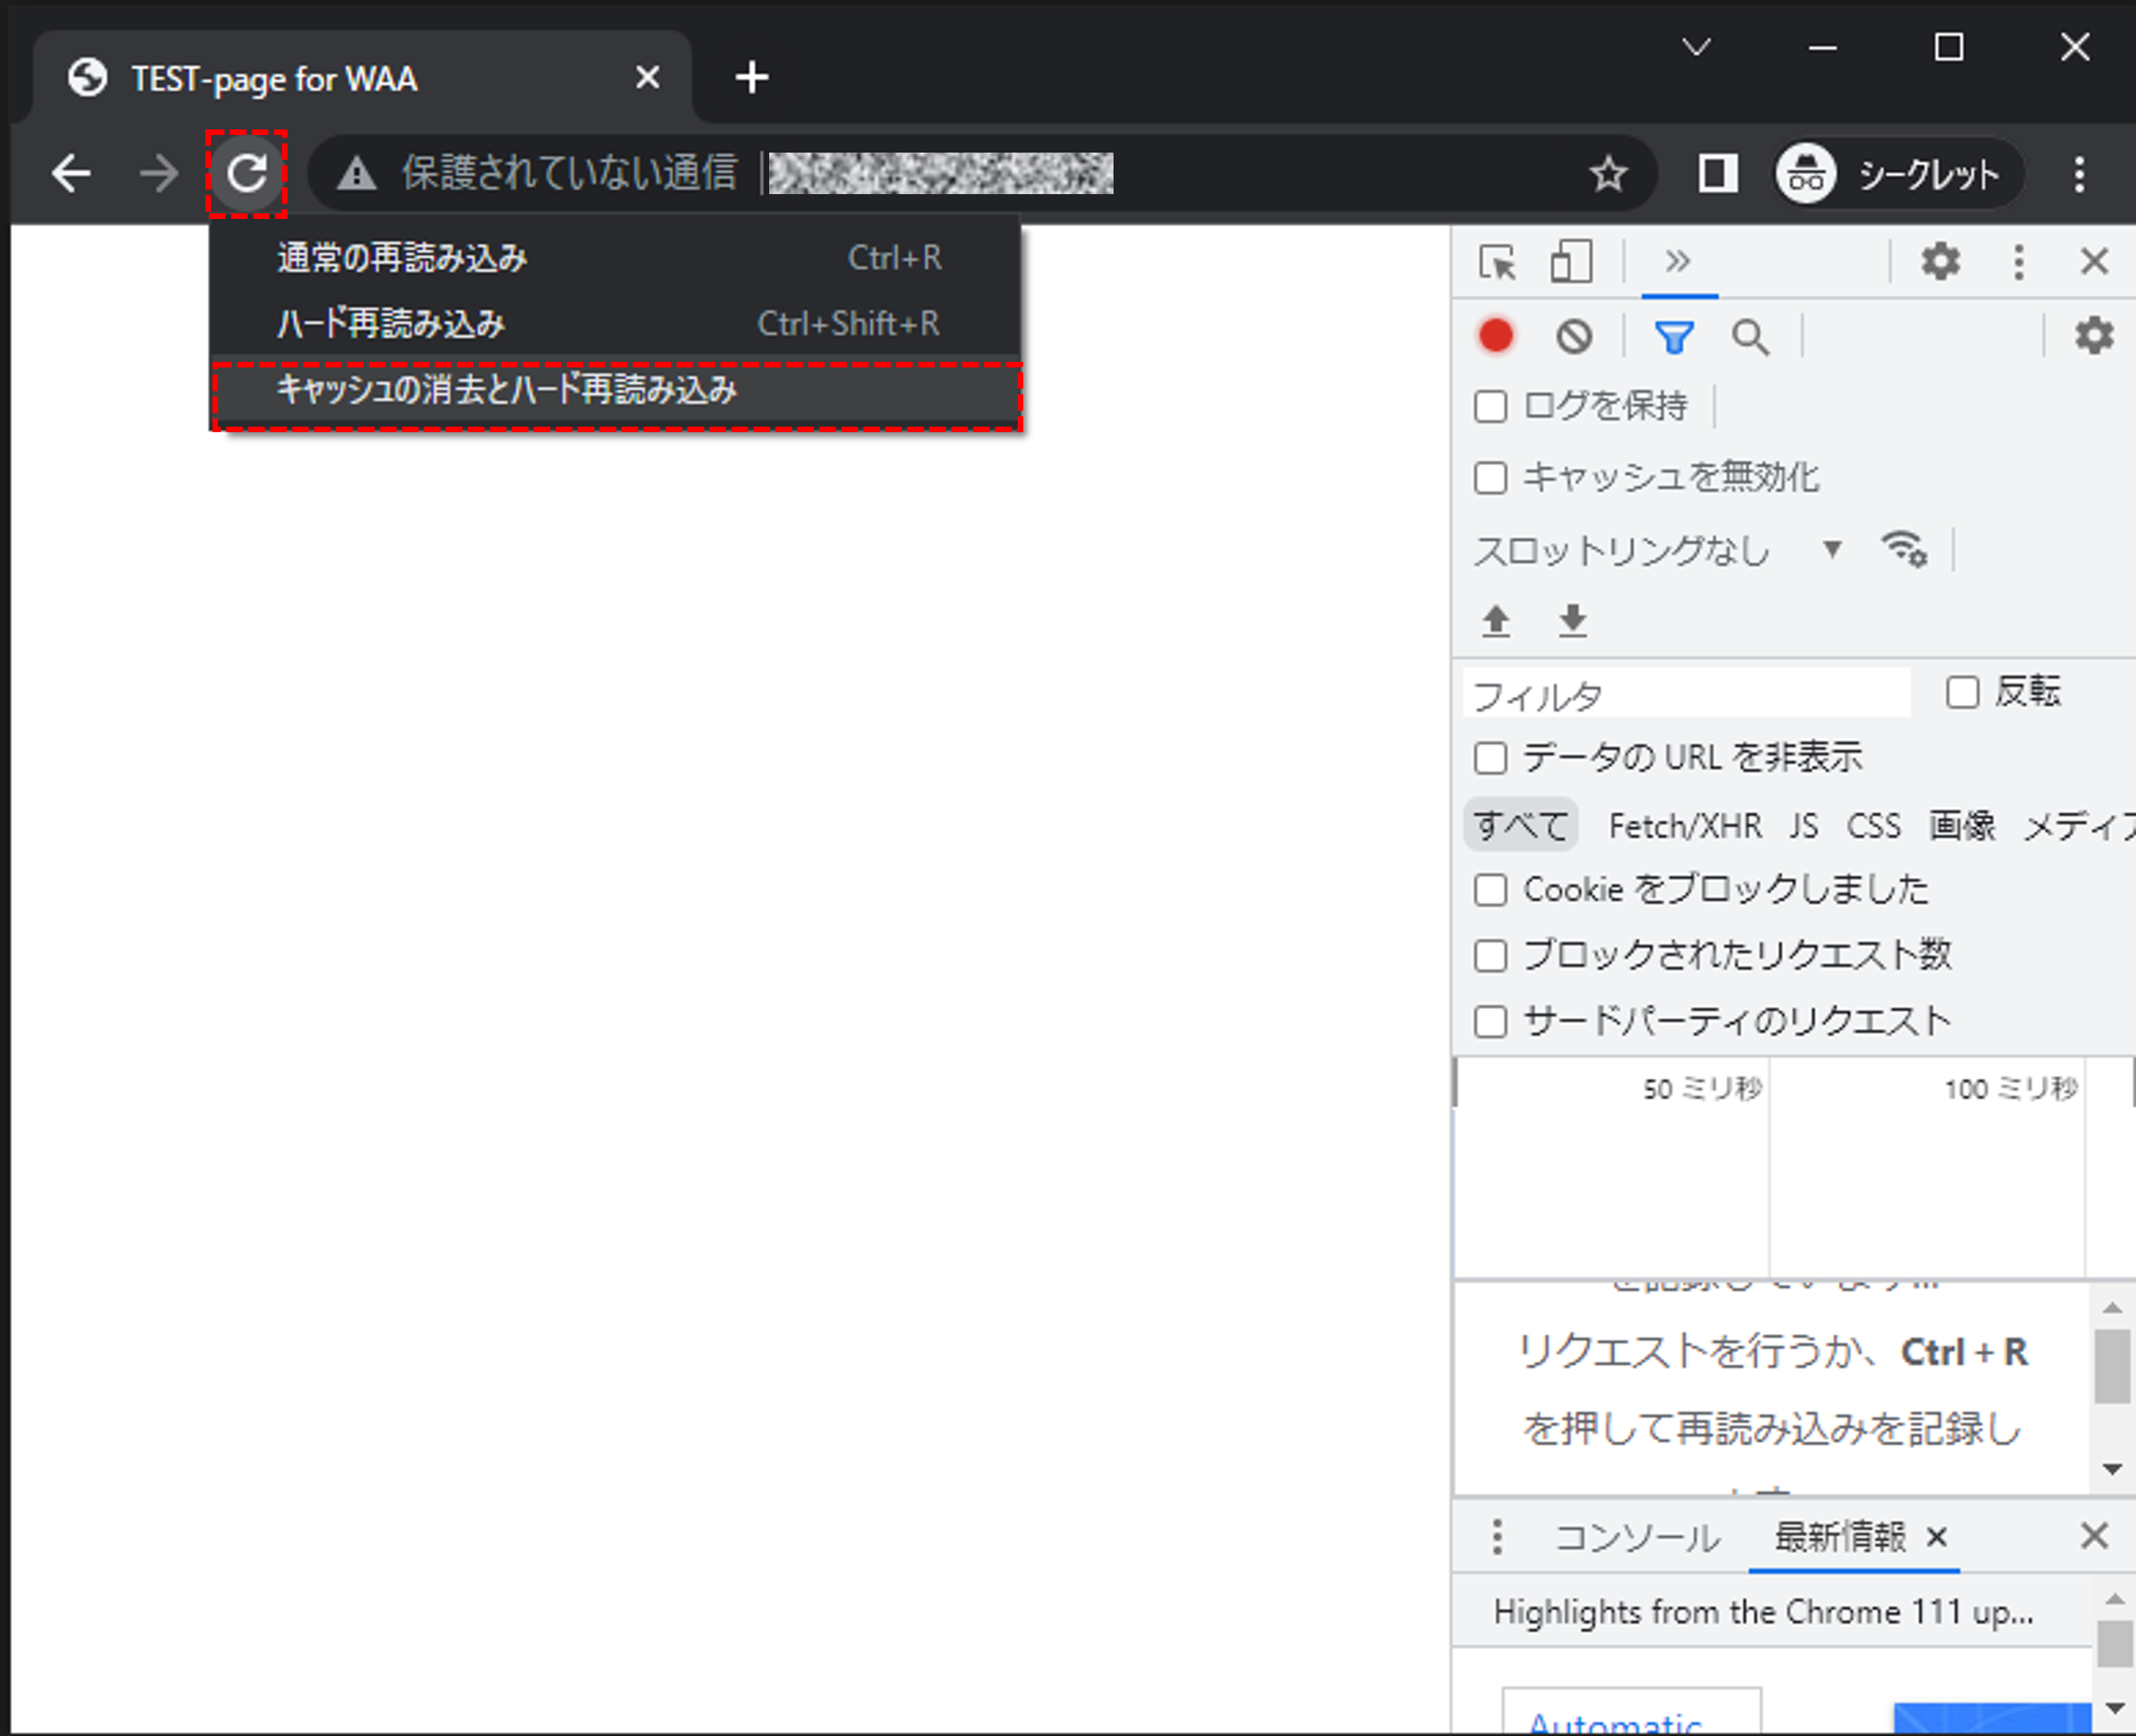Close the DevTools drawer
This screenshot has width=2136, height=1736.
point(2094,1536)
